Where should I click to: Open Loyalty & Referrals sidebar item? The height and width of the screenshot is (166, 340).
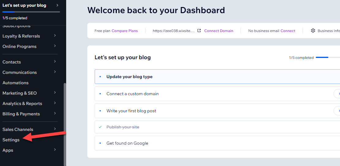[x=21, y=36]
